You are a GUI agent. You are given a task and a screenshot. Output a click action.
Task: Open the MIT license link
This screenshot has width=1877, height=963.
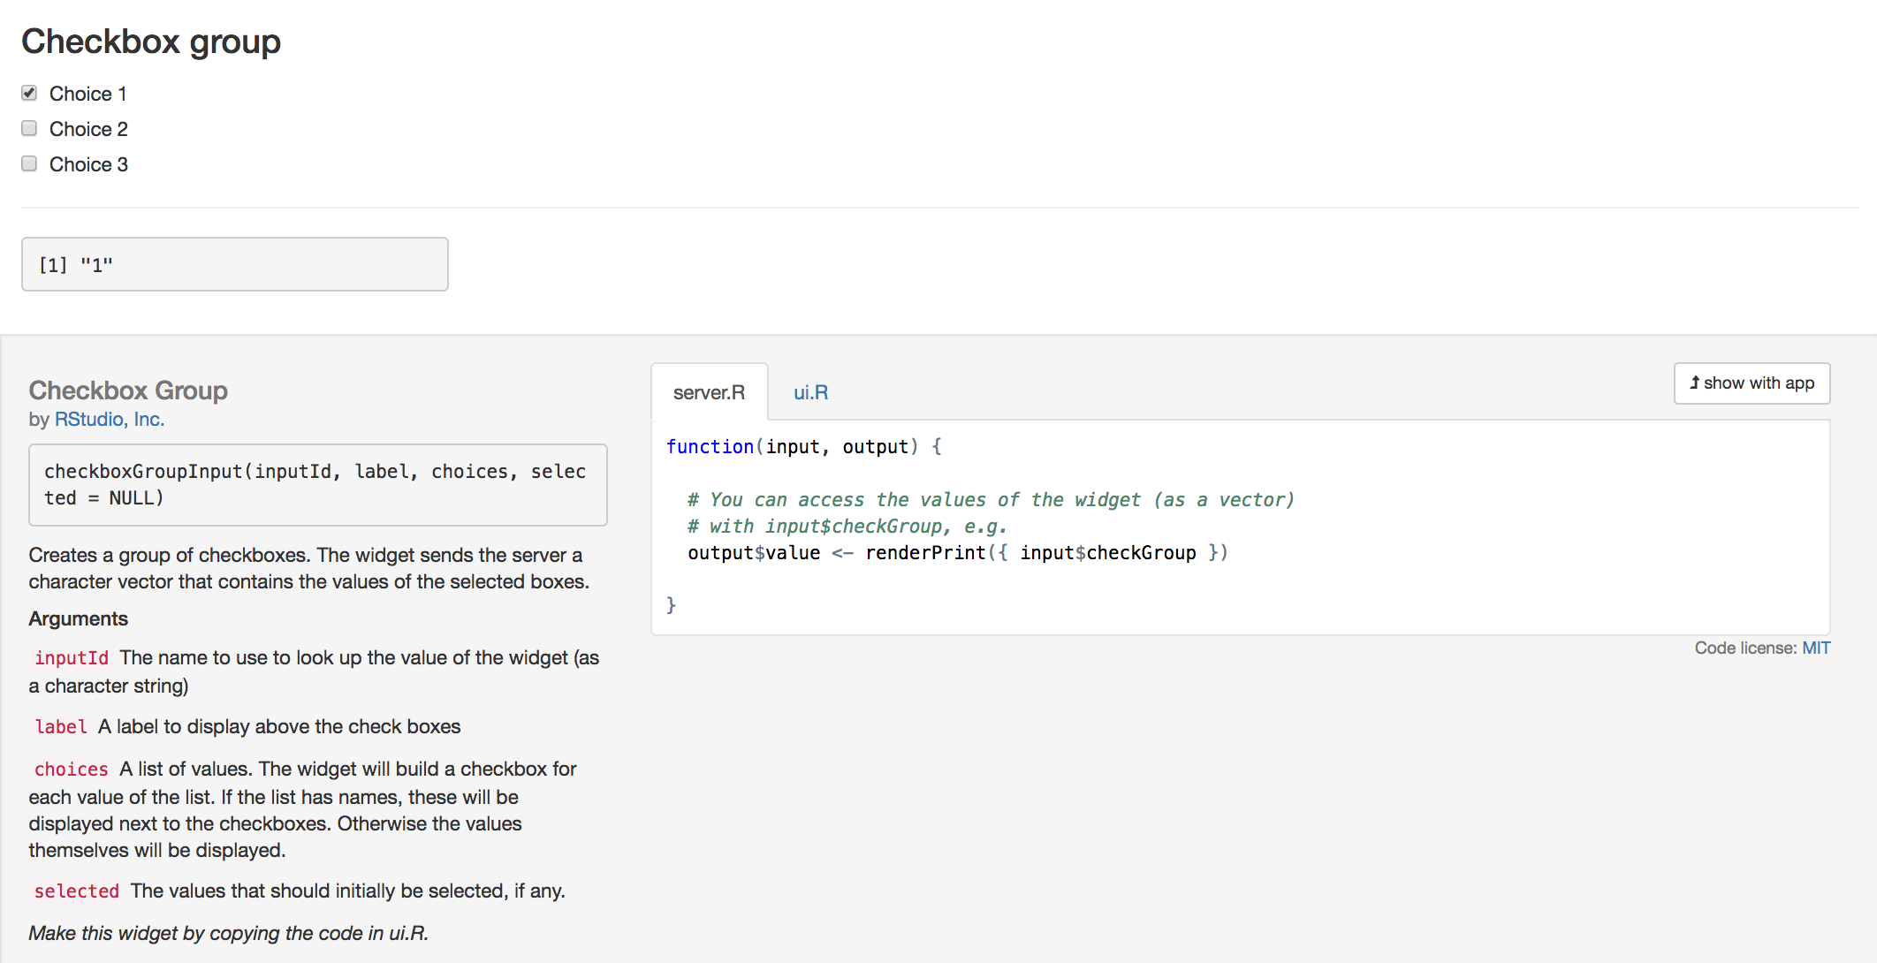click(1816, 648)
